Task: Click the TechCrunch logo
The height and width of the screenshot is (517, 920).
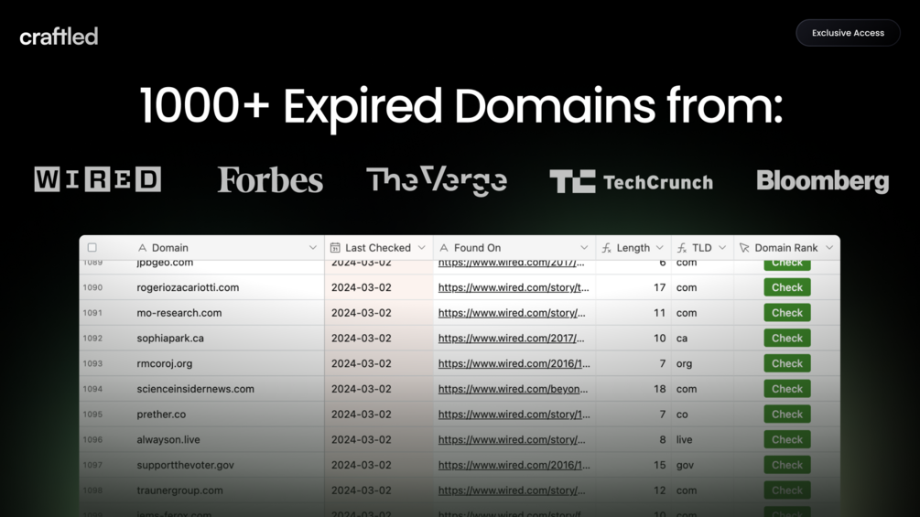Action: (x=632, y=182)
